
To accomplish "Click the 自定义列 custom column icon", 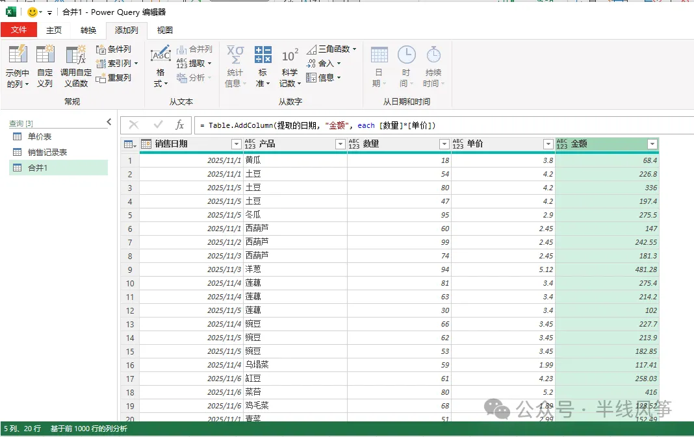I will (45, 55).
